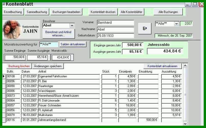
Task: Click Summe Eingänge value 500,00 €
Action: coord(15,57)
